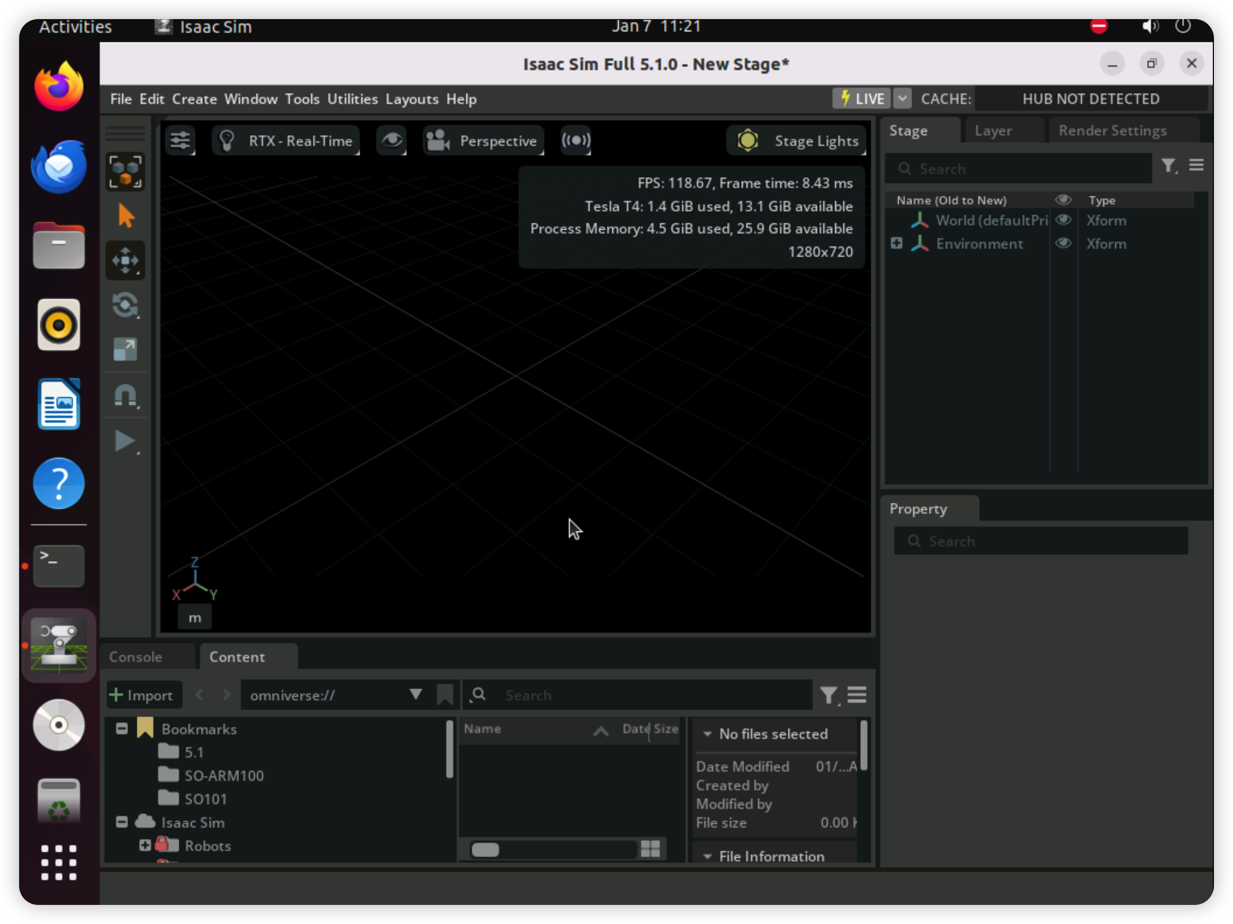This screenshot has height=924, width=1233.
Task: Toggle the Snap magnet icon
Action: point(125,396)
